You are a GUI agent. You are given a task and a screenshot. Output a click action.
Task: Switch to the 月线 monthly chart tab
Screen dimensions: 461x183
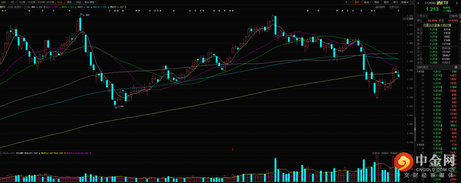point(79,2)
